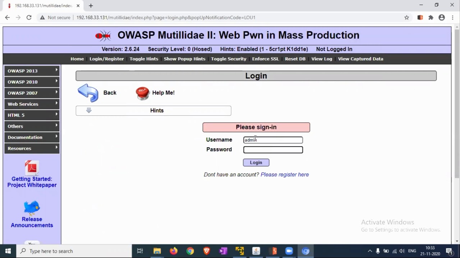Reload the page in Chrome
Image resolution: width=460 pixels, height=258 pixels.
(29, 17)
